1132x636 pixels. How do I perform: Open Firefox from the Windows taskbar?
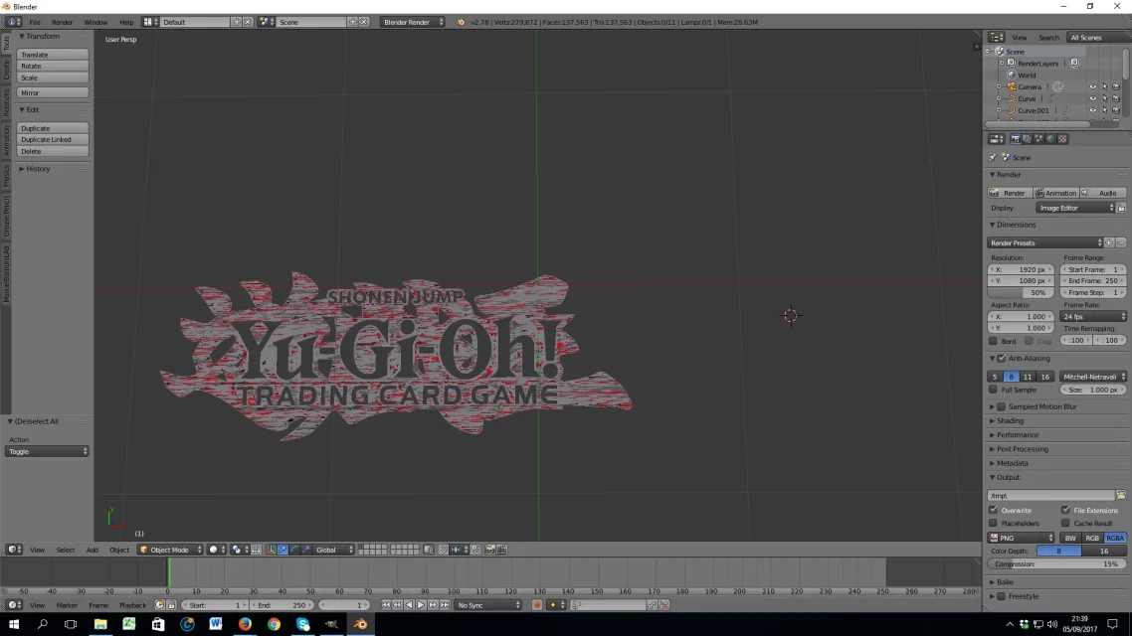tap(245, 625)
